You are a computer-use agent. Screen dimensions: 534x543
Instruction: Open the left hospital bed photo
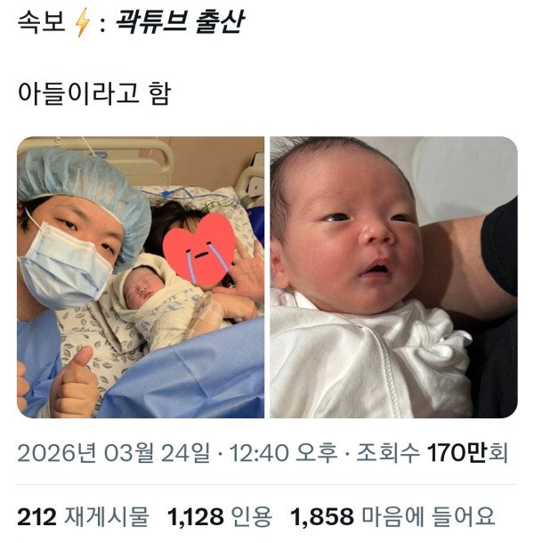[141, 277]
